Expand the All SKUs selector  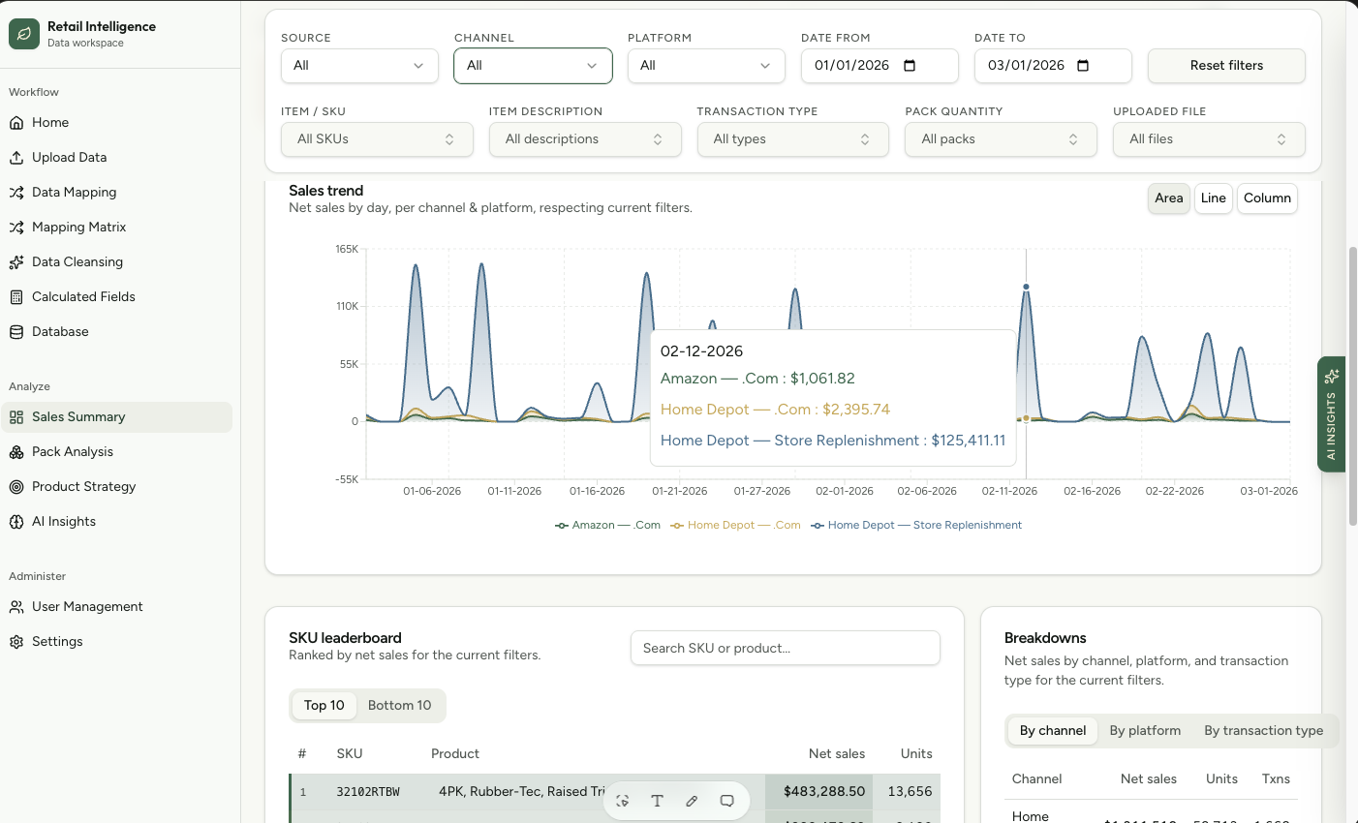[x=377, y=139]
